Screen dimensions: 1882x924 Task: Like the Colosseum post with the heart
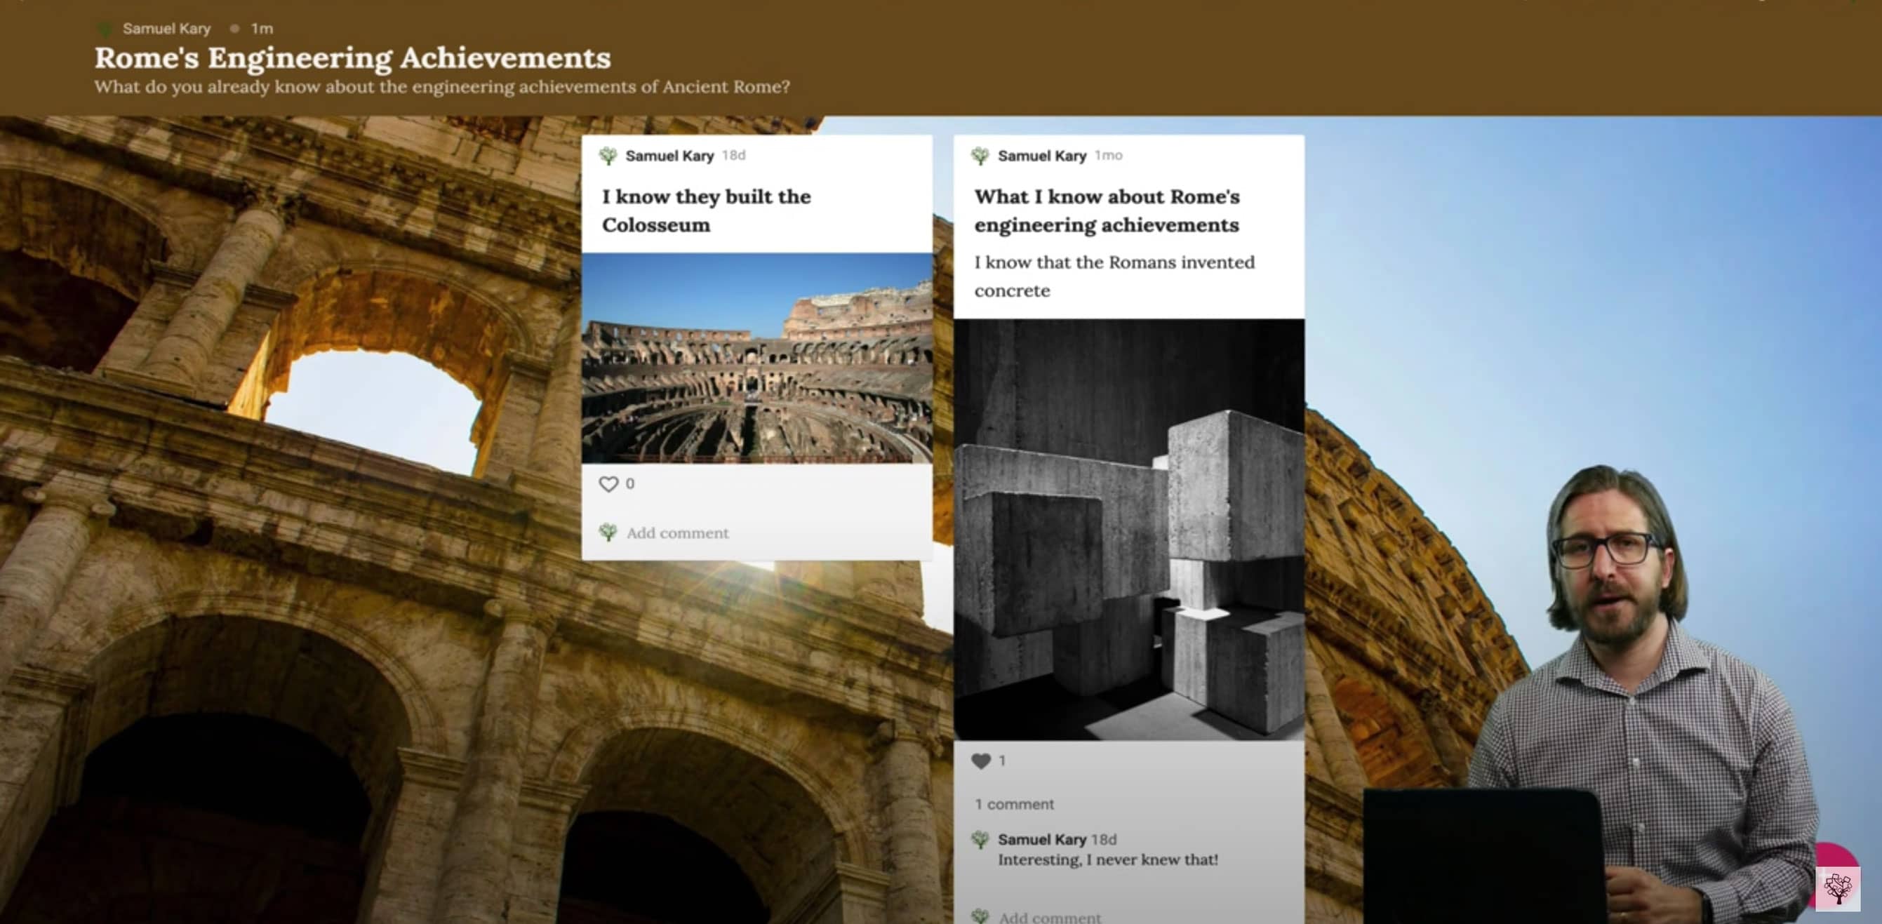608,484
